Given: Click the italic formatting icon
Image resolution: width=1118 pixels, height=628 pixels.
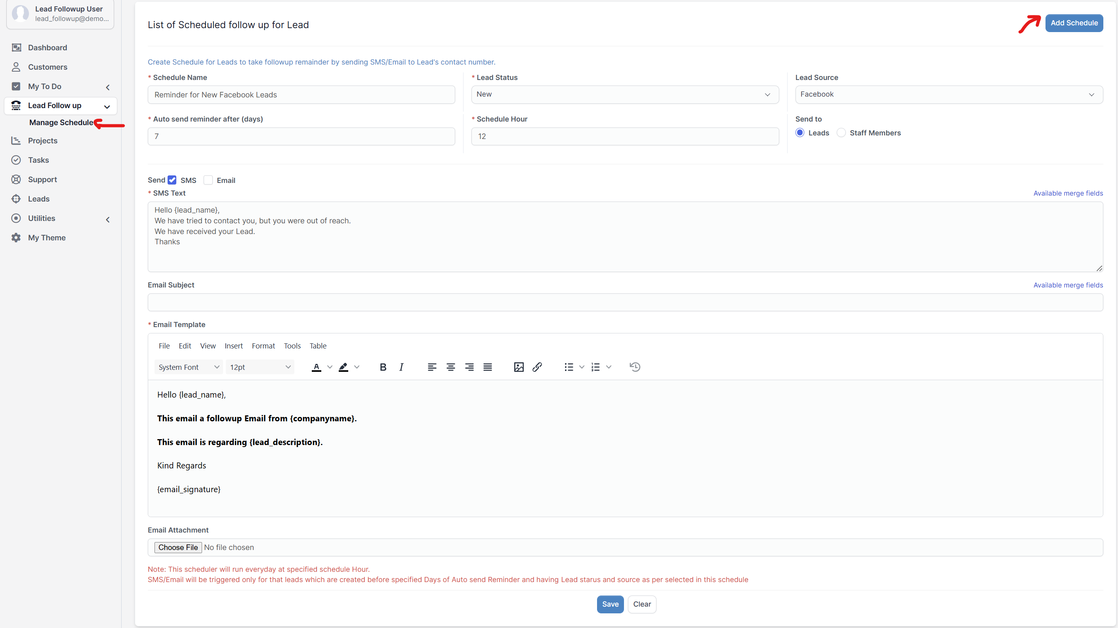Looking at the screenshot, I should 402,366.
